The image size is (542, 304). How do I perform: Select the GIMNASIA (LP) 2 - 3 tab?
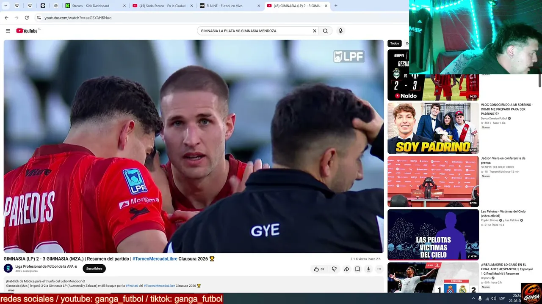tap(297, 6)
